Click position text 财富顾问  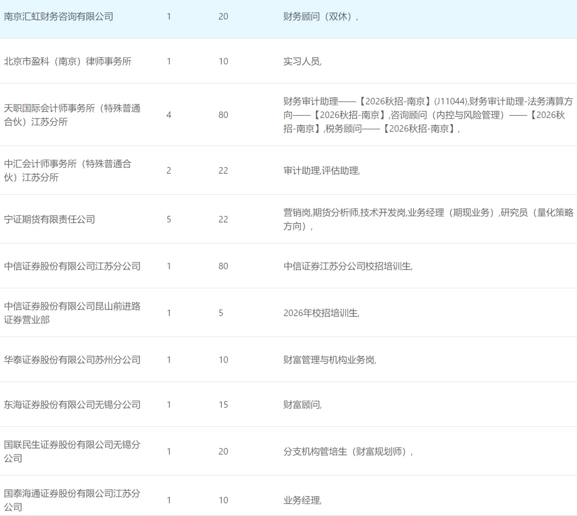coord(302,405)
